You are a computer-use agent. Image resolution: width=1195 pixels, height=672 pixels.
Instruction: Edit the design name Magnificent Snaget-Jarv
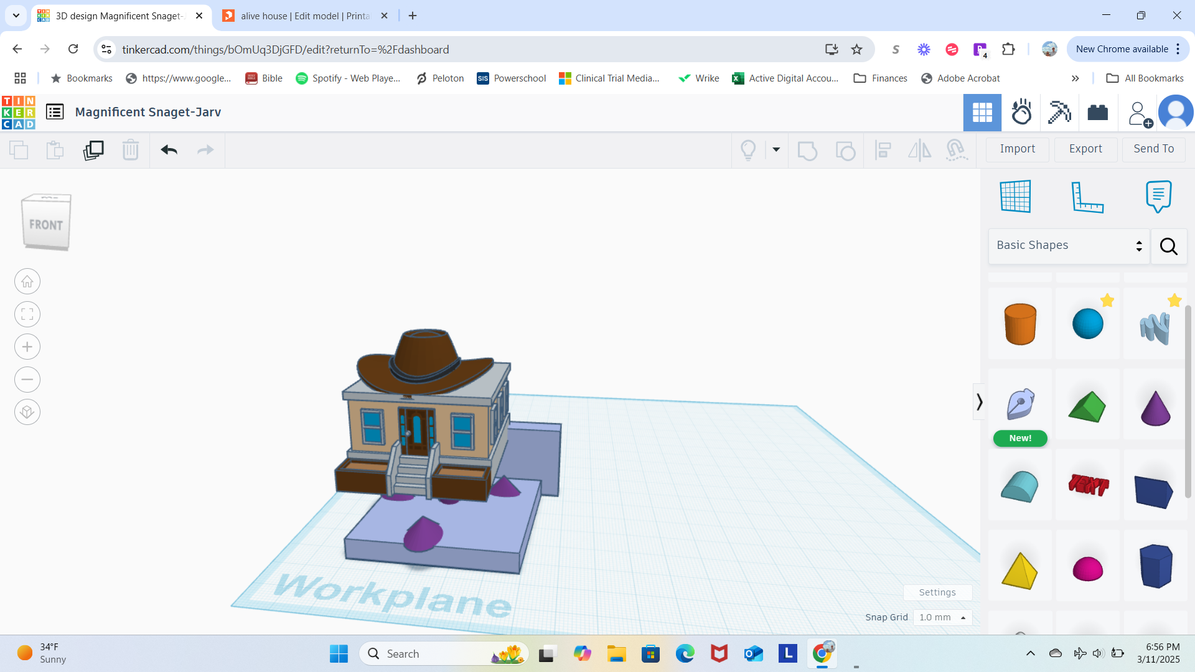tap(148, 112)
